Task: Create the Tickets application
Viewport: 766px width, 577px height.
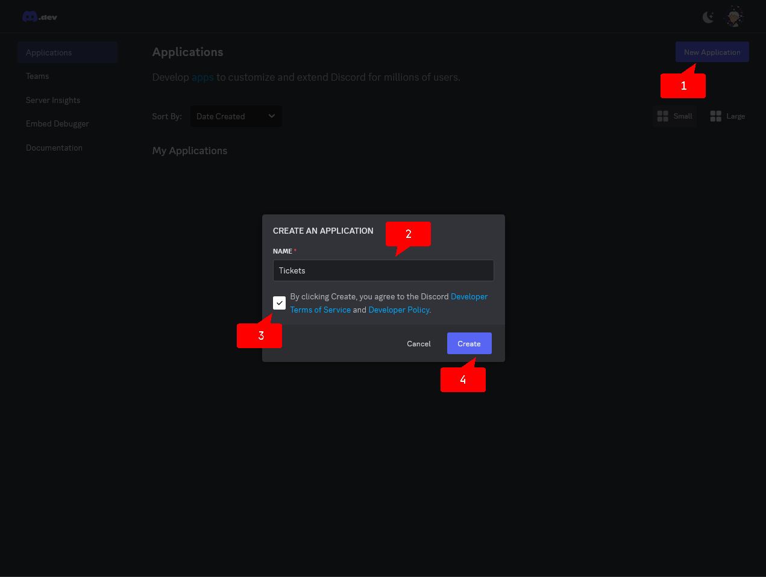Action: point(469,343)
